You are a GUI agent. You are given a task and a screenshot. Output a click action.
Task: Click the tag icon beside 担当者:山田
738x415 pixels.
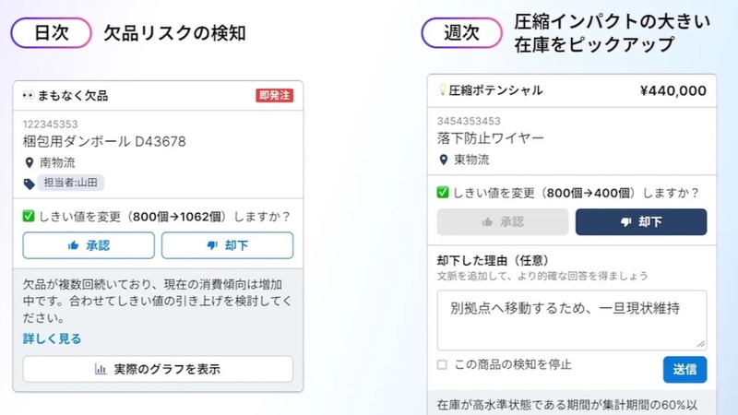(x=30, y=184)
